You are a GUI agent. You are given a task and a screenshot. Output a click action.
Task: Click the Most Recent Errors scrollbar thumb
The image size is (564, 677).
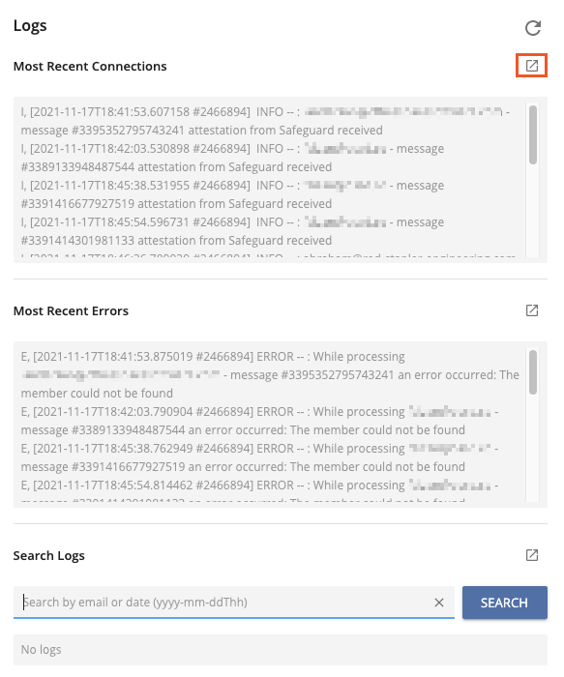click(533, 372)
